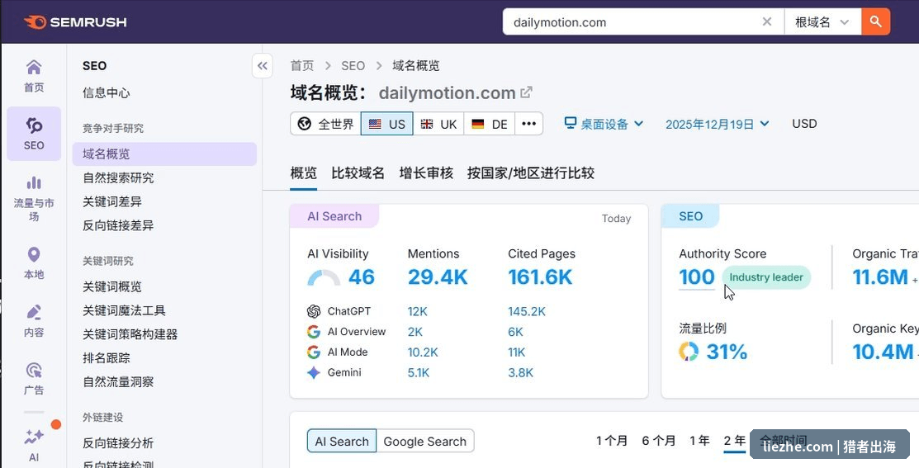This screenshot has height=468, width=919.
Task: Open 关键词魔法工具
Action: pos(124,310)
